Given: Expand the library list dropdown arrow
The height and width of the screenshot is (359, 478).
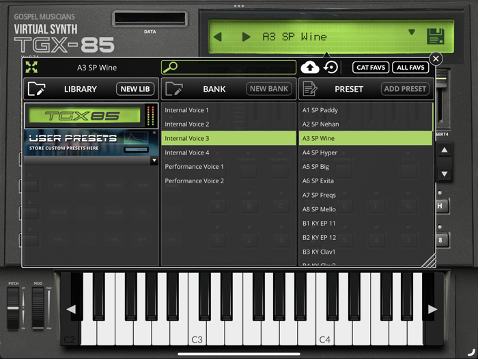Looking at the screenshot, I should pos(154,161).
